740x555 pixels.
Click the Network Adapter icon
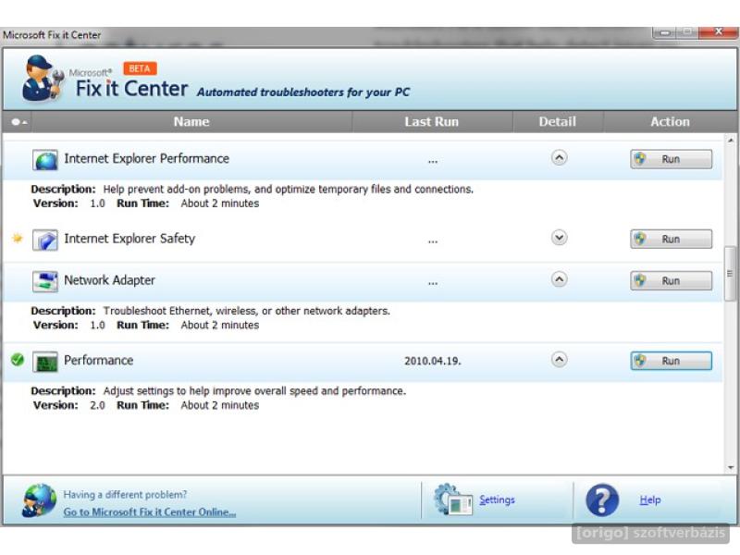(45, 281)
